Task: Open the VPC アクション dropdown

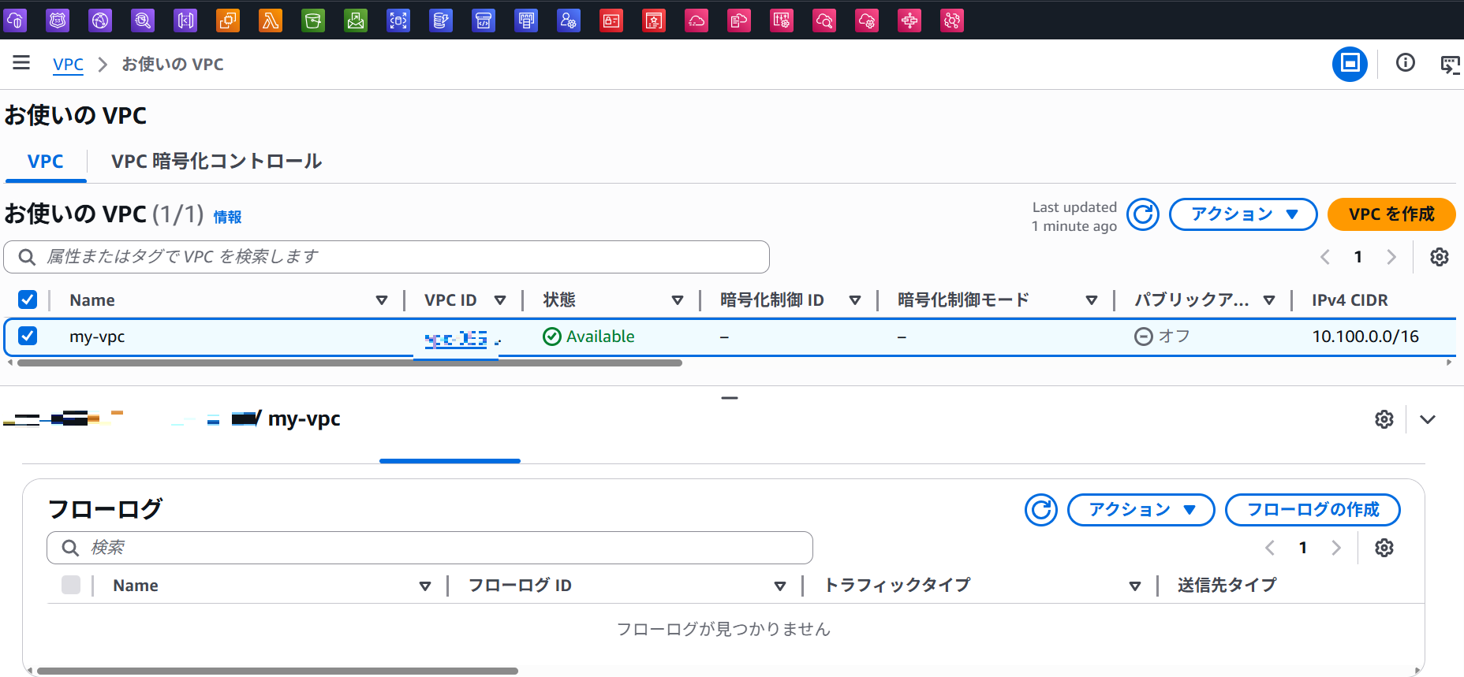Action: point(1243,214)
